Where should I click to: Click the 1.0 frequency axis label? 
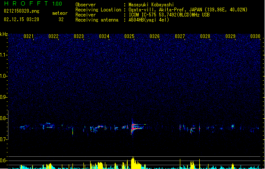tap(4, 76)
